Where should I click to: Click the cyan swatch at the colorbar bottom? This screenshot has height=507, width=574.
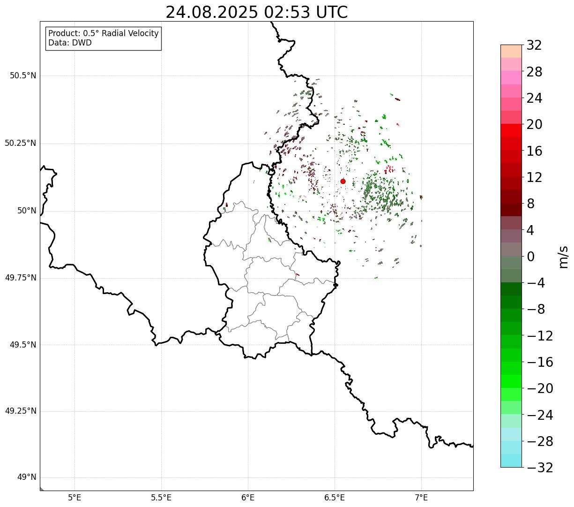(511, 461)
